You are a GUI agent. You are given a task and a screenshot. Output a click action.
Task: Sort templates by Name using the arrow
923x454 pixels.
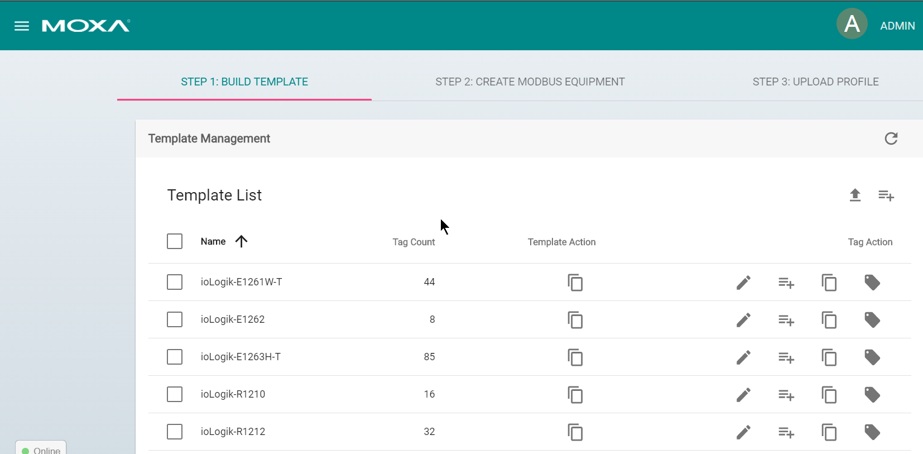pos(241,241)
